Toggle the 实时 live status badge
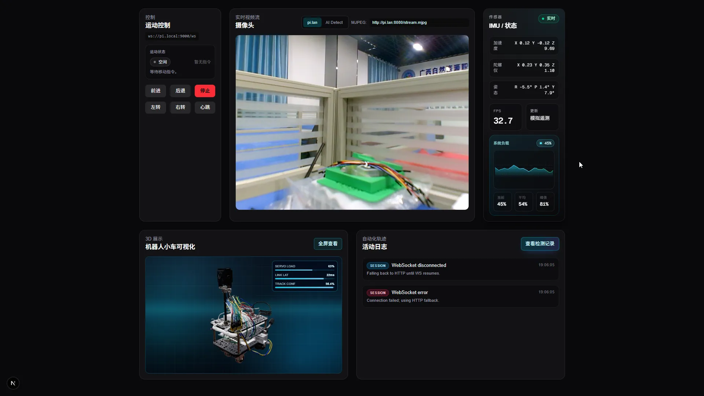Viewport: 704px width, 396px height. 549,18
